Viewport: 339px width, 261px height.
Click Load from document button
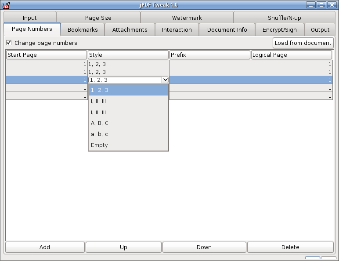coord(303,43)
